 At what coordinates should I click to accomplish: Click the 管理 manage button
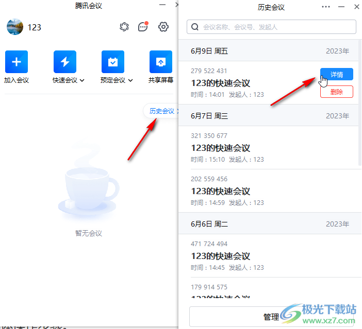point(271,317)
